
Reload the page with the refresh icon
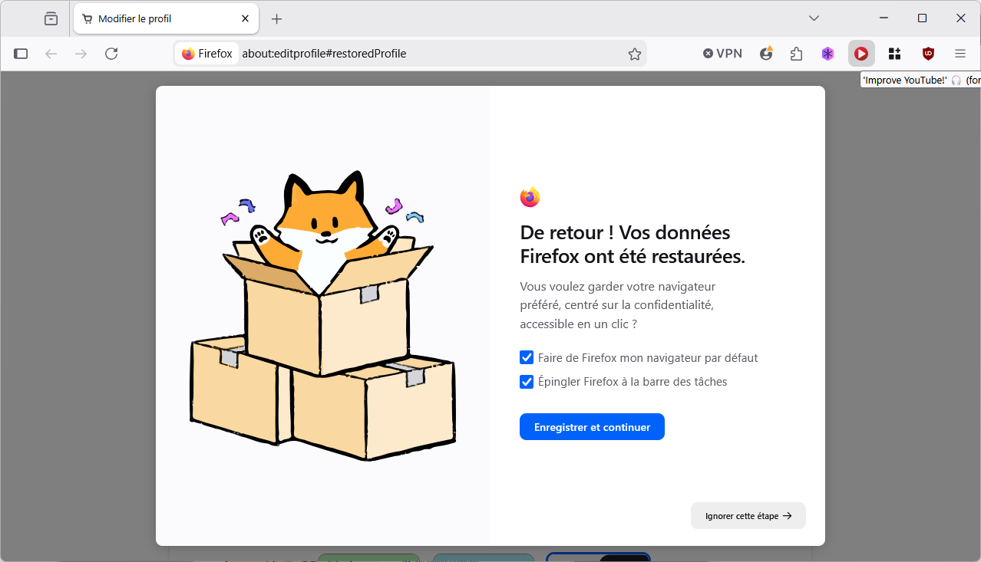pos(111,54)
